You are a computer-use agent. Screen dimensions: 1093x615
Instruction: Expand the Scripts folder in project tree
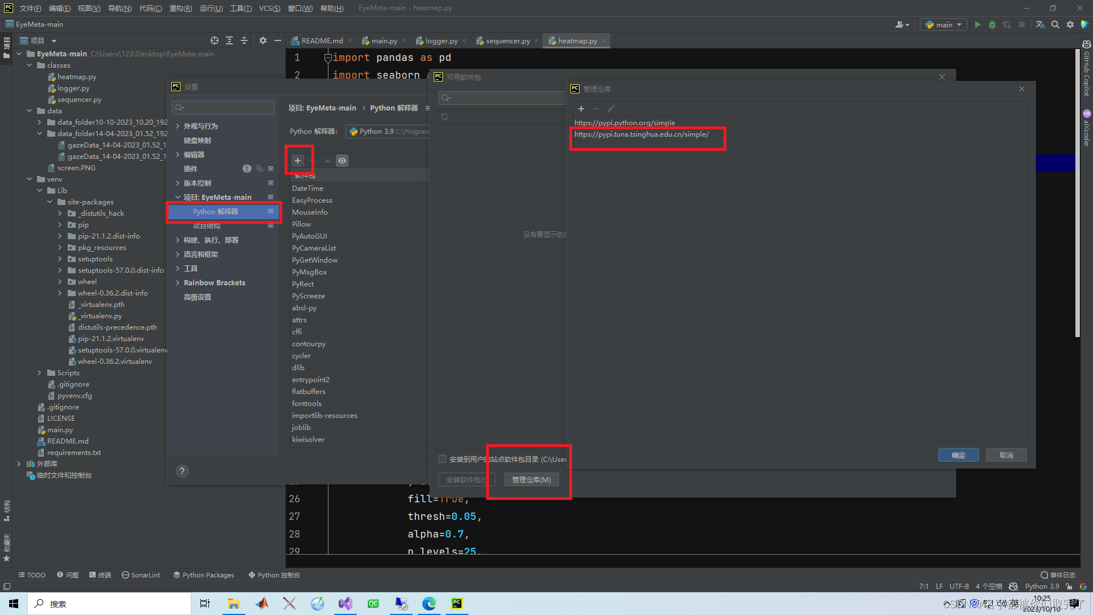(x=39, y=373)
